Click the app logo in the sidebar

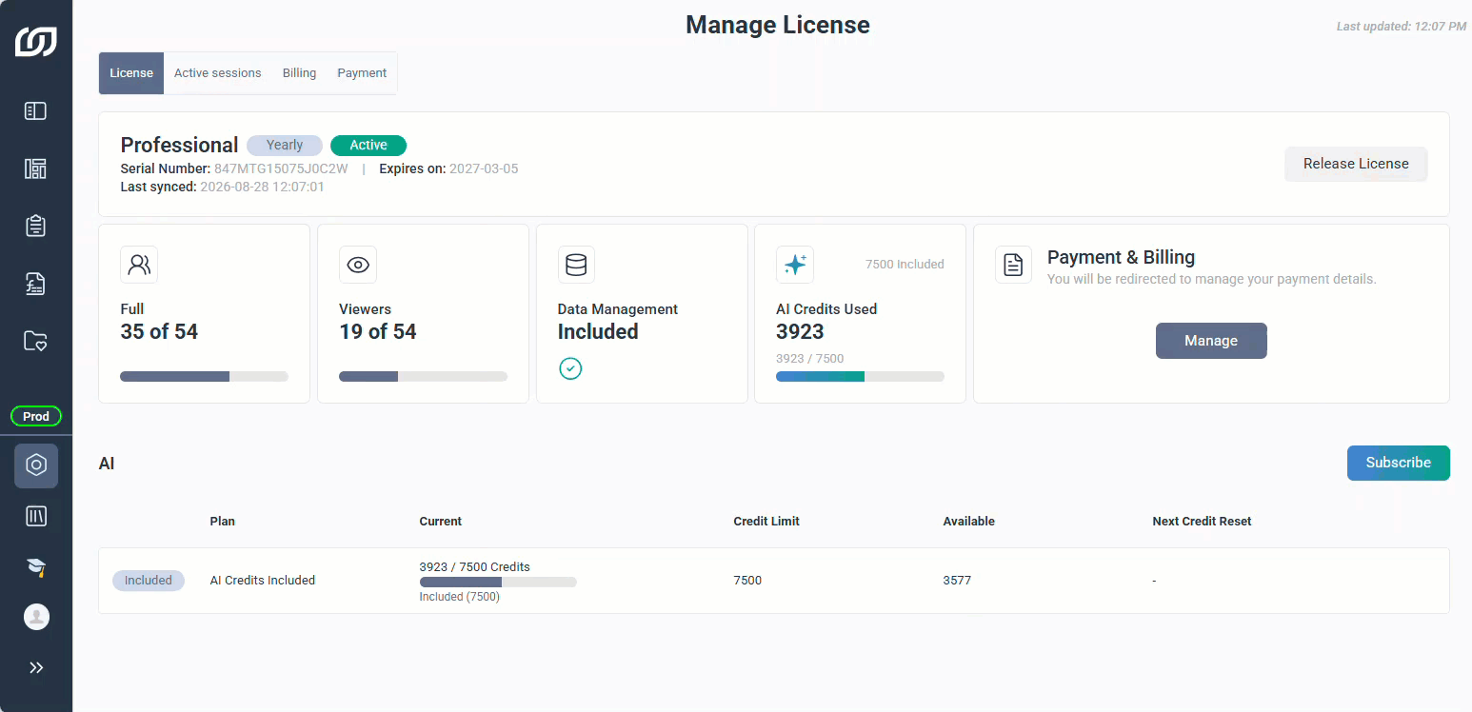point(36,42)
